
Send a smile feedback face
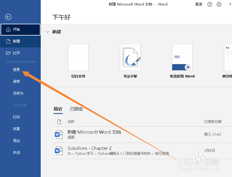tap(210, 4)
